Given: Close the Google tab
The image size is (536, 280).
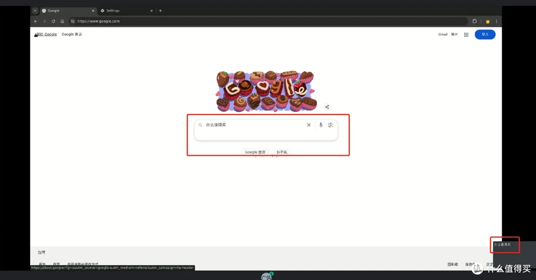Looking at the screenshot, I should tap(93, 10).
